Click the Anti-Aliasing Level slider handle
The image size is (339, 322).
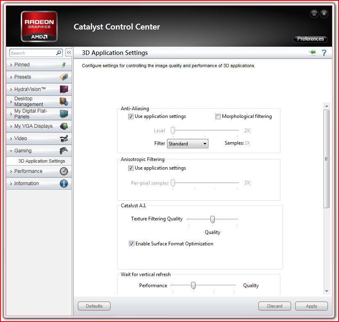(173, 131)
